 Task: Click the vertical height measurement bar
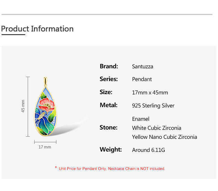(28, 107)
